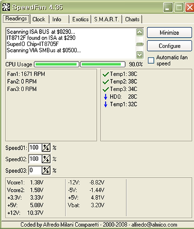The width and height of the screenshot is (194, 229).
Task: Click the 90.0% CPU usage value
Action: pos(136,64)
